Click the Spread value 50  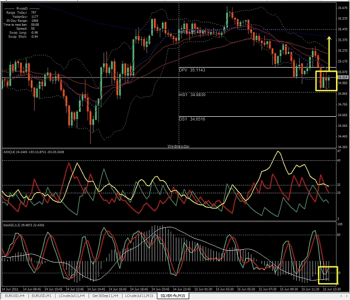click(33, 28)
